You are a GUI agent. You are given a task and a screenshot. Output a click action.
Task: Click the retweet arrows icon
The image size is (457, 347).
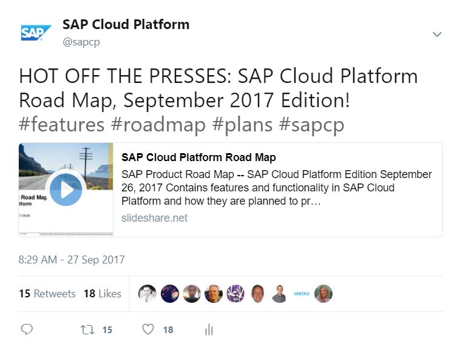click(87, 329)
